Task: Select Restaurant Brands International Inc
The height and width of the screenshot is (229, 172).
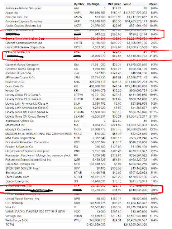Action: click(28, 159)
